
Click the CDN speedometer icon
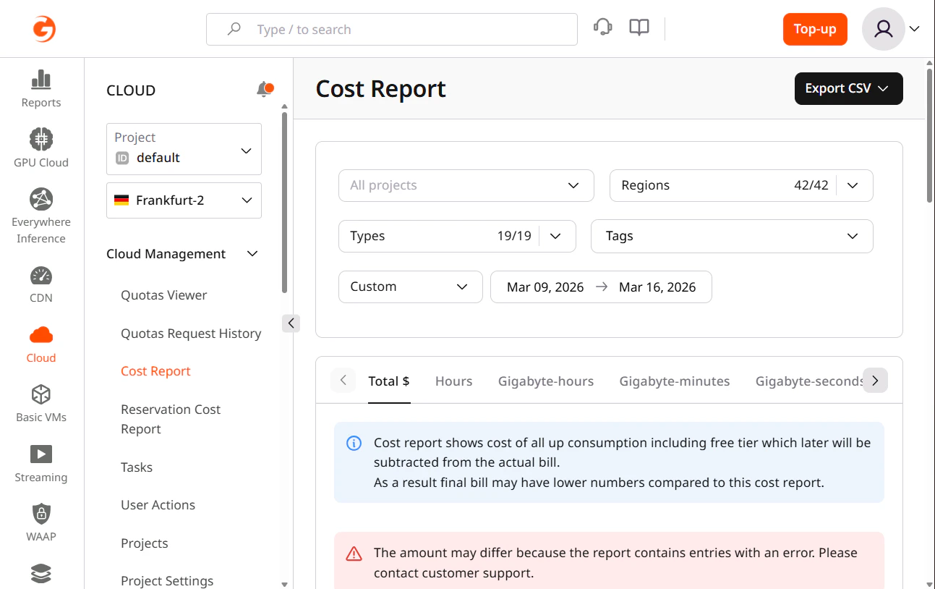click(x=41, y=275)
